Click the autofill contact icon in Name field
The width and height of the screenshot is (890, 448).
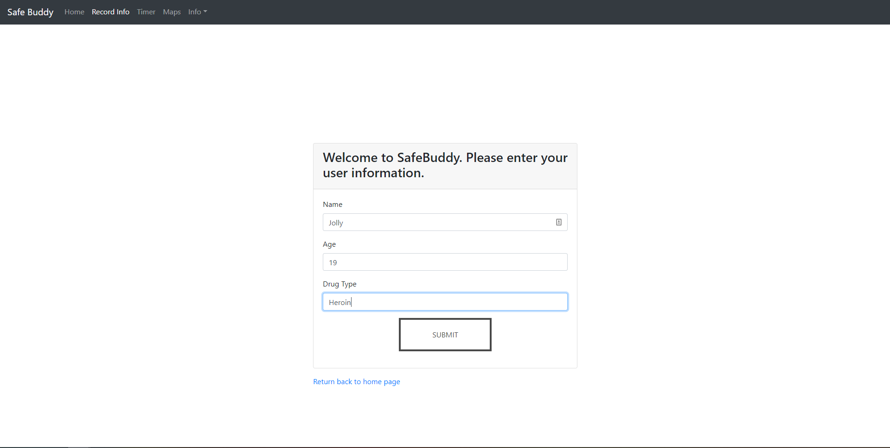coord(559,222)
